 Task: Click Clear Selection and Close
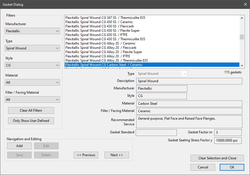217,158
